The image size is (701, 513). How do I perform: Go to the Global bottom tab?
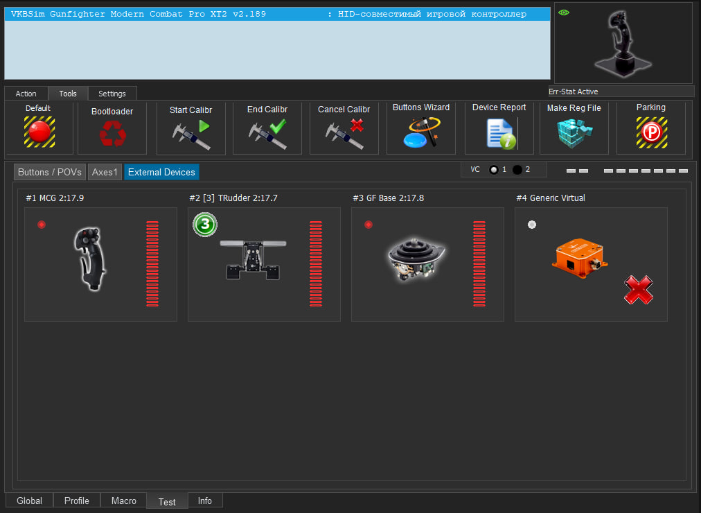30,501
